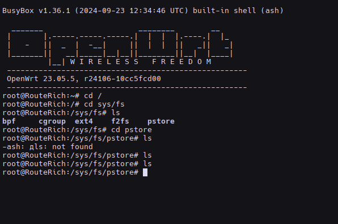
Task: Click the OpenWrt 23.05.5 release text
Action: [41, 79]
